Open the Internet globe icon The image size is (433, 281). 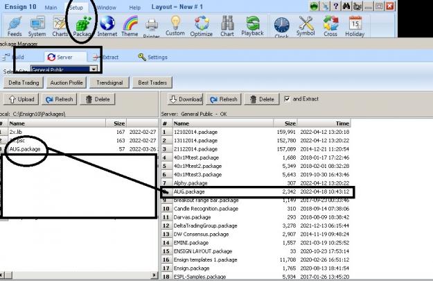click(107, 26)
